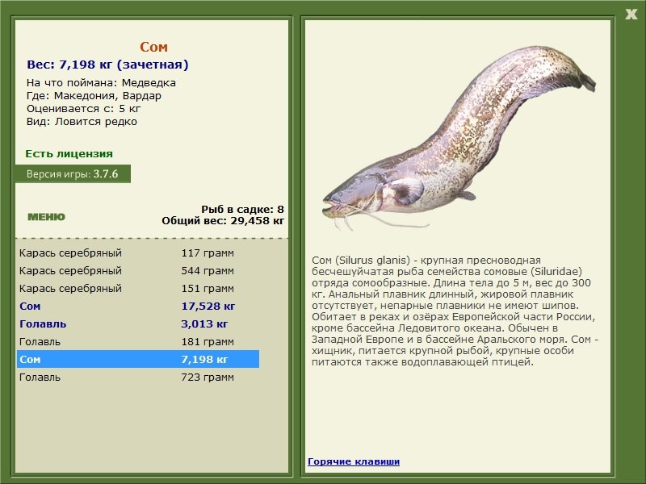This screenshot has width=646, height=484.
Task: Select Карась серебряный 117 грамм entry
Action: pyautogui.click(x=138, y=253)
